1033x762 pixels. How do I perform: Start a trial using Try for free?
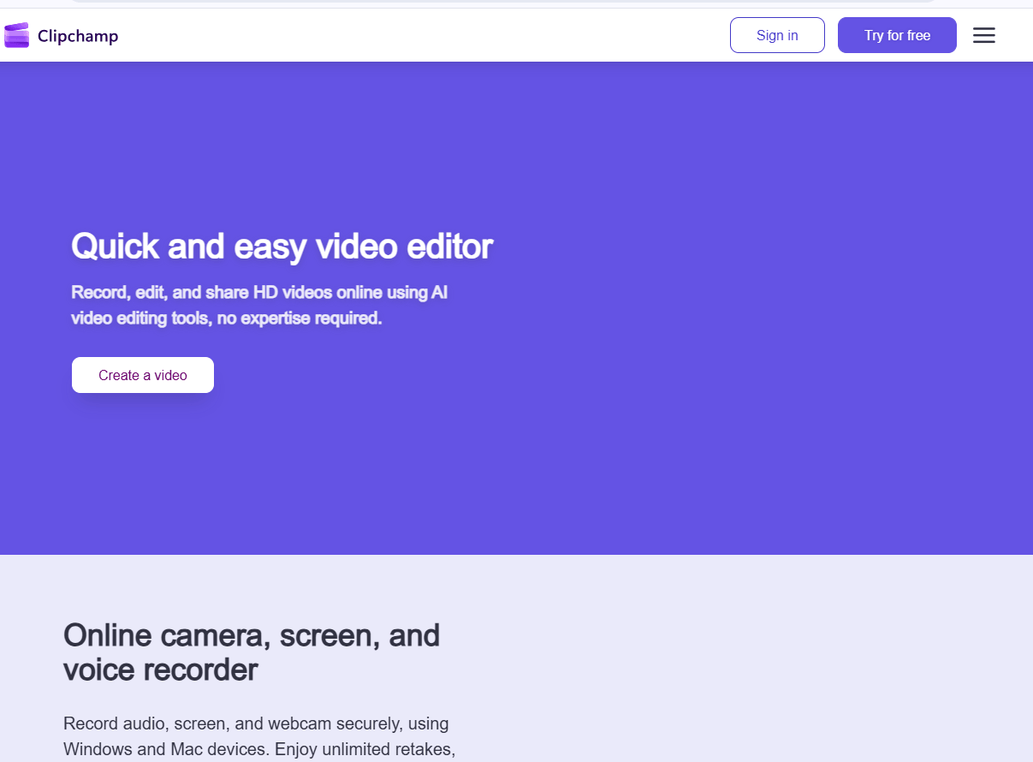(897, 35)
